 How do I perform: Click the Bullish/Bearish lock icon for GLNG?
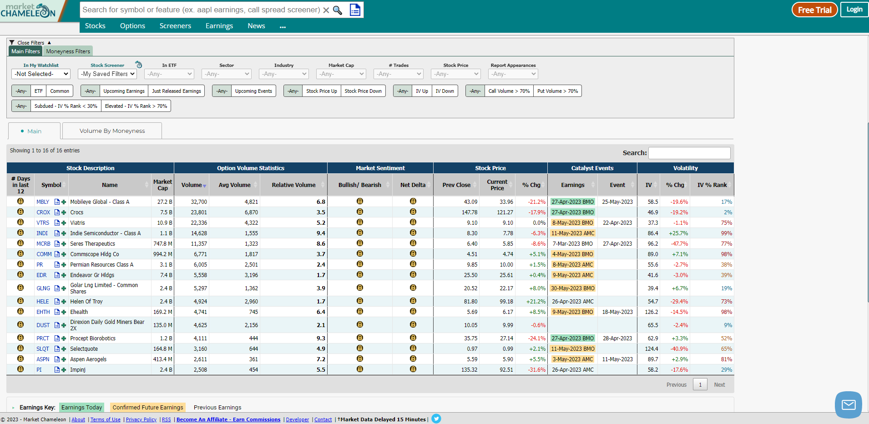point(360,288)
